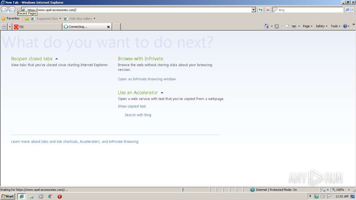Click the Browse with InPrivate heading
The height and width of the screenshot is (200, 356).
140,59
